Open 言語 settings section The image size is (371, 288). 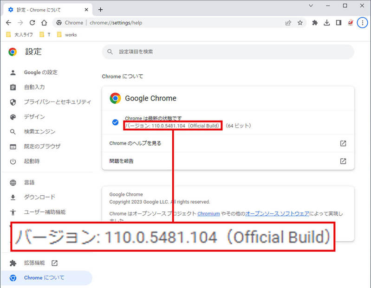29,182
